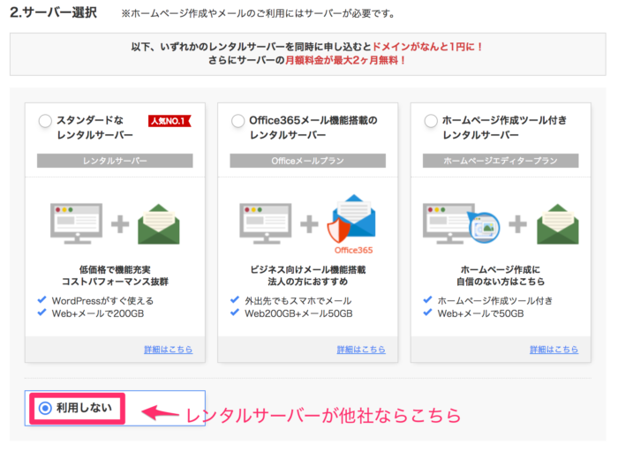618x452 pixels.
Task: Click the monitor icon in the Office365 card
Action: [266, 223]
